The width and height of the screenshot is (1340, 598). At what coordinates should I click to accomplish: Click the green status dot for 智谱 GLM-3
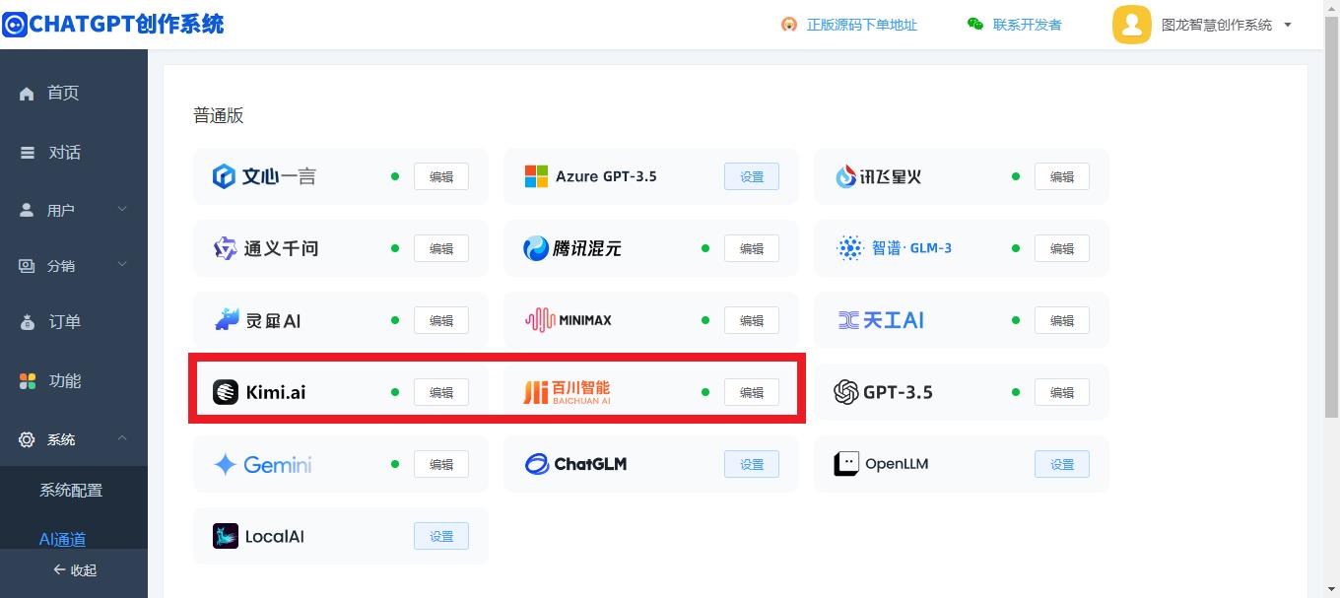[x=1016, y=248]
